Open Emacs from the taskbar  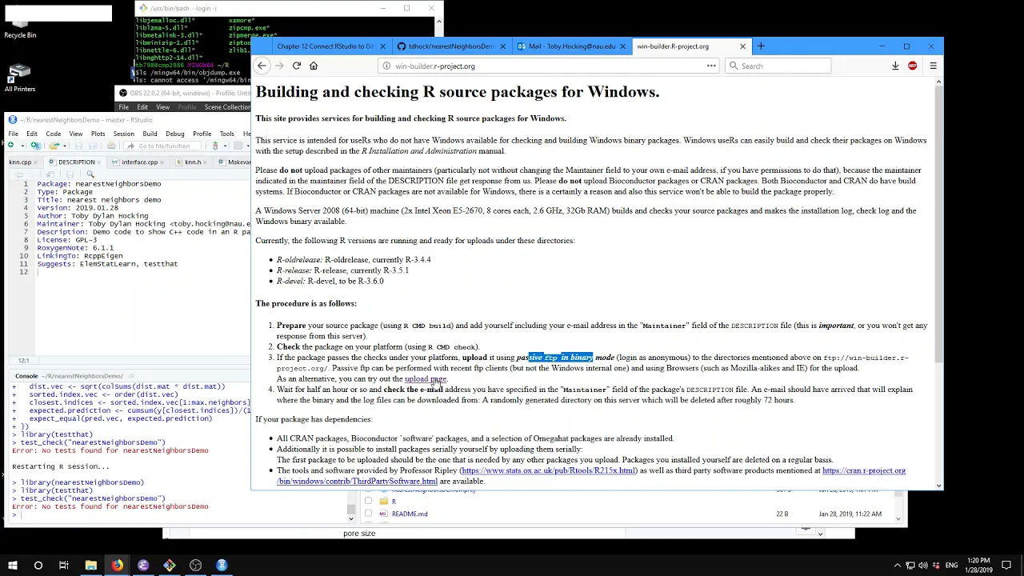tap(143, 566)
